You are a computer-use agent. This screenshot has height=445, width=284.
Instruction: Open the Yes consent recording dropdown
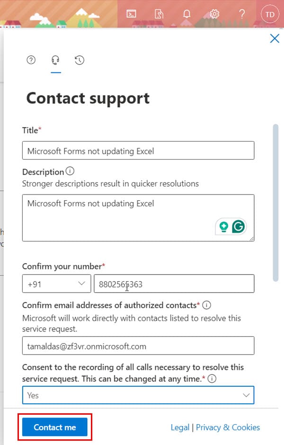(x=138, y=395)
